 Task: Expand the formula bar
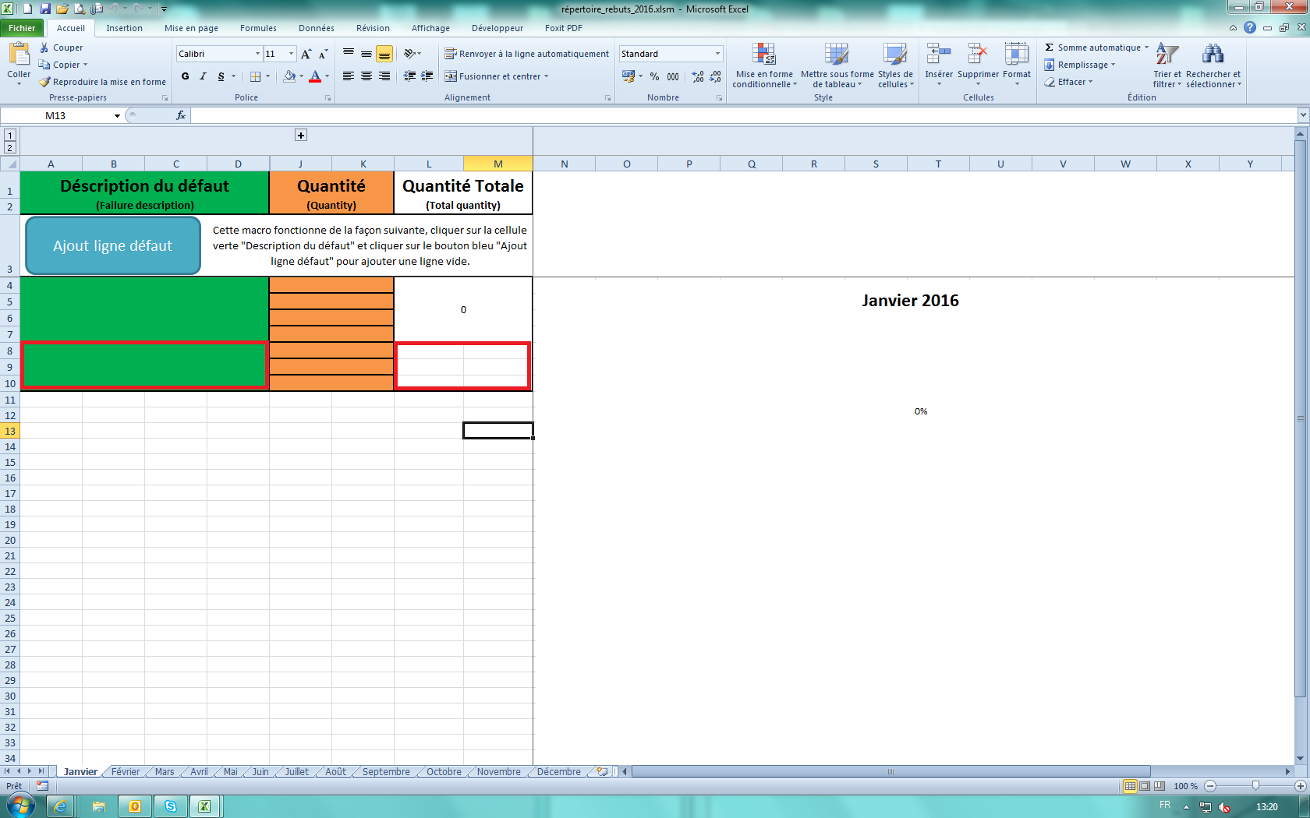click(1303, 115)
